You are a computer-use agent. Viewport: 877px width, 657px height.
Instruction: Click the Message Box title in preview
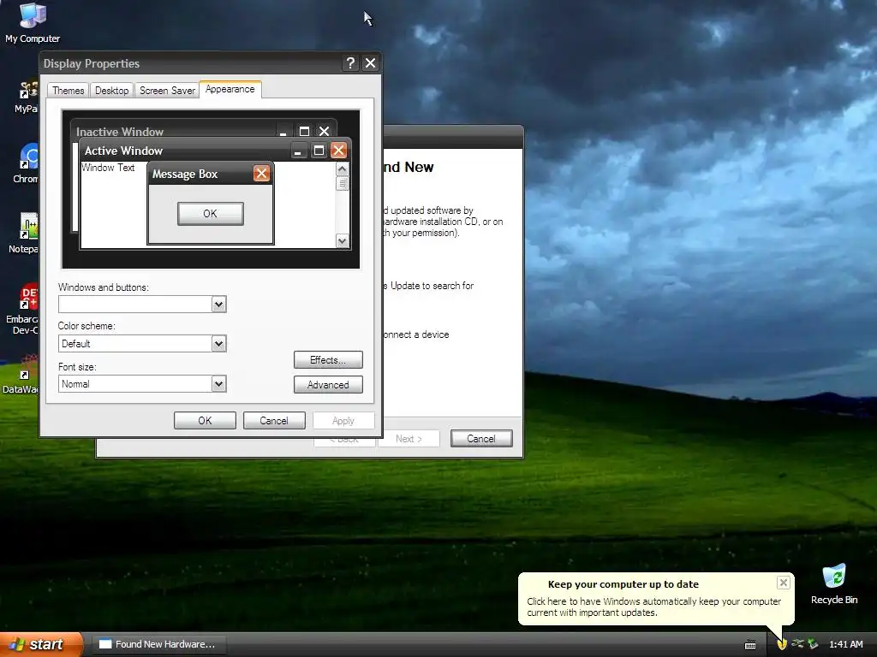[x=185, y=174]
